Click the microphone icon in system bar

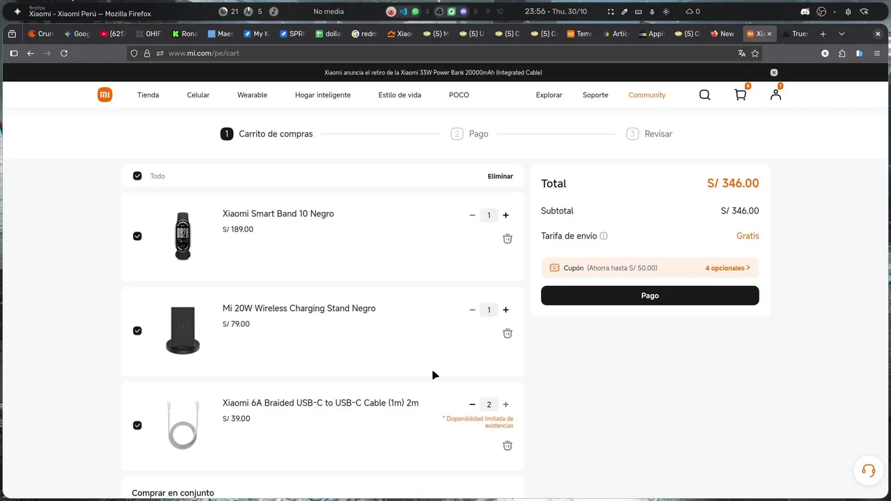pos(652,12)
